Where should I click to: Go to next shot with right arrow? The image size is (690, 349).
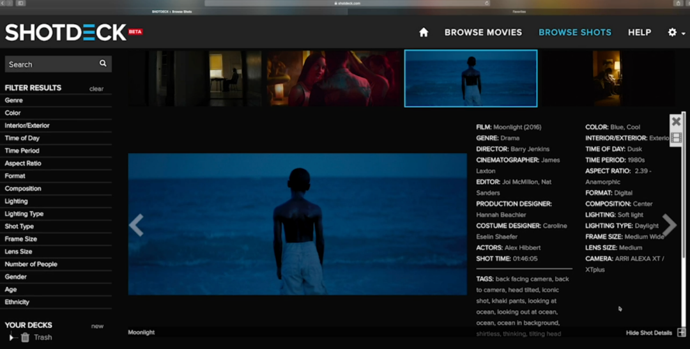pyautogui.click(x=670, y=225)
